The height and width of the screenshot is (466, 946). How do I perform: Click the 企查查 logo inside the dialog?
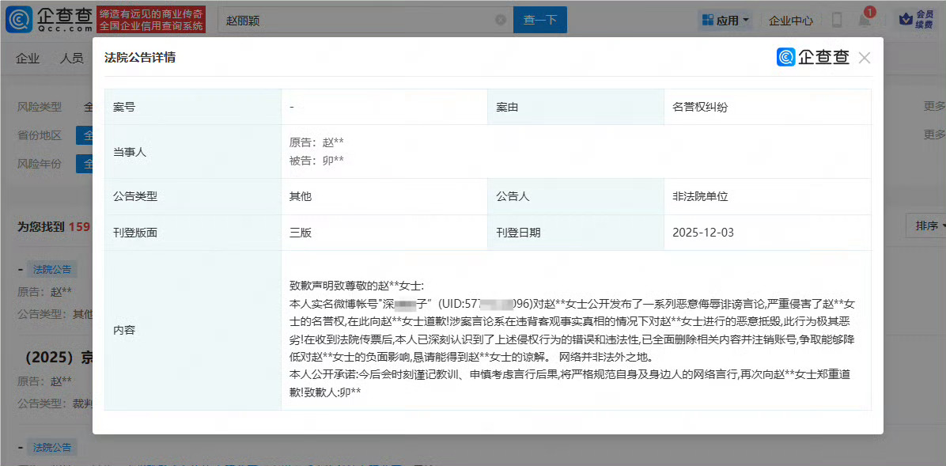coord(812,57)
